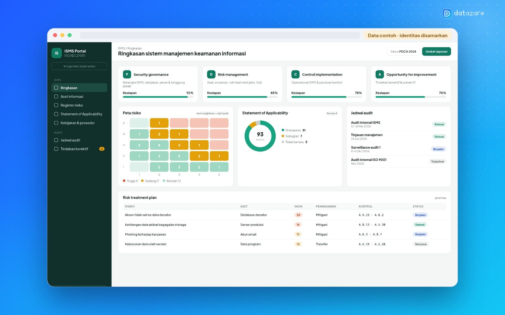505x315 pixels.
Task: Open Statement of Applicability from the sidebar
Action: coord(79,114)
